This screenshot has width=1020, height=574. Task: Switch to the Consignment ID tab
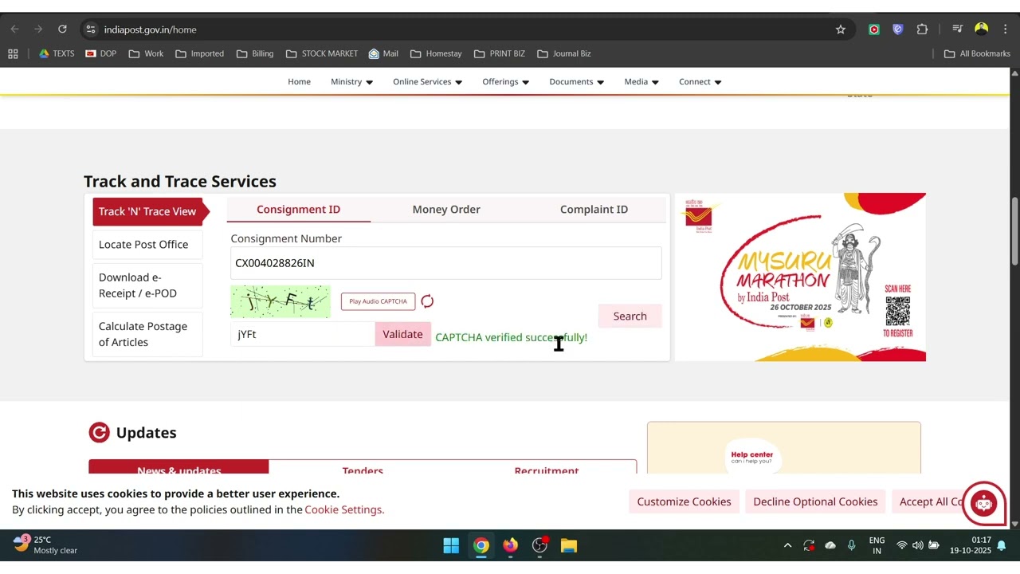click(298, 210)
